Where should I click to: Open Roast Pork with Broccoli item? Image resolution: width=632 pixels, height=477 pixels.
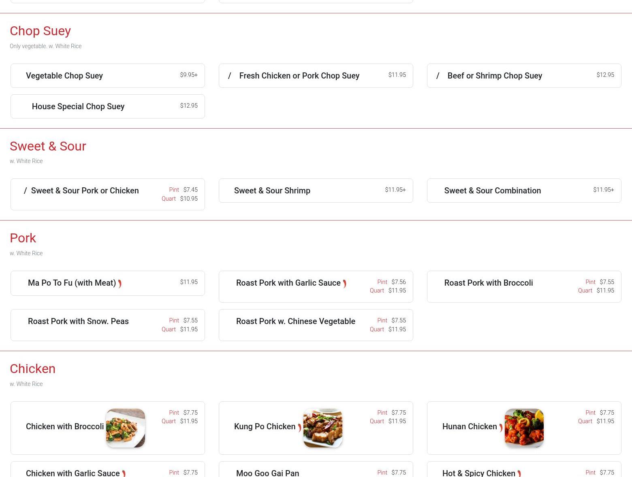pos(488,283)
